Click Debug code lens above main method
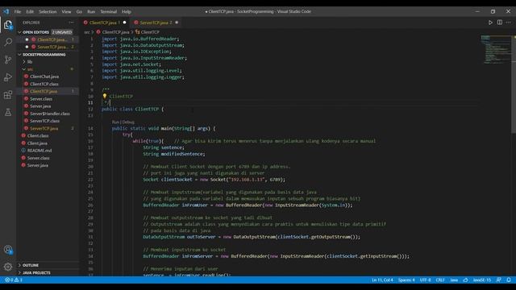The image size is (516, 290). click(128, 122)
